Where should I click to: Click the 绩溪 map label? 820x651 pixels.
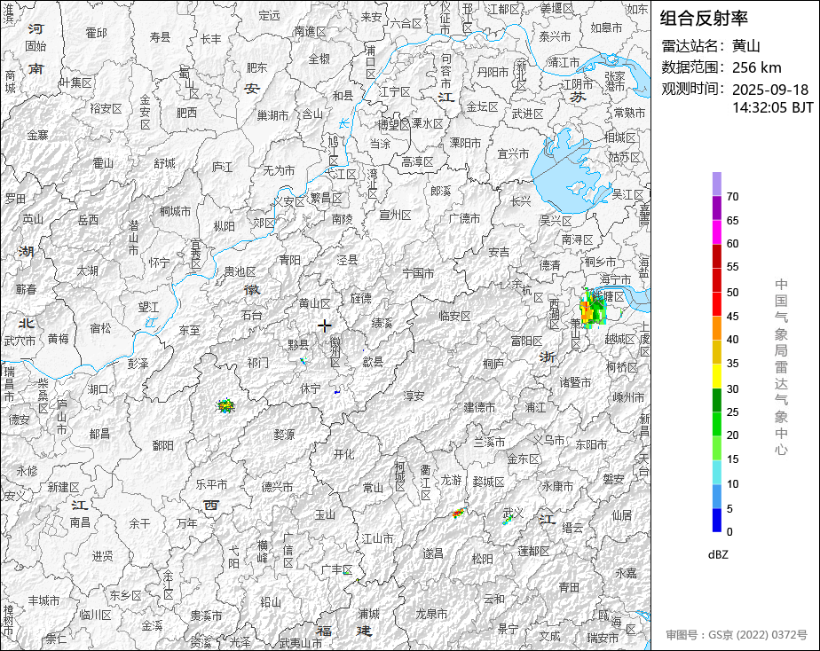click(x=382, y=323)
